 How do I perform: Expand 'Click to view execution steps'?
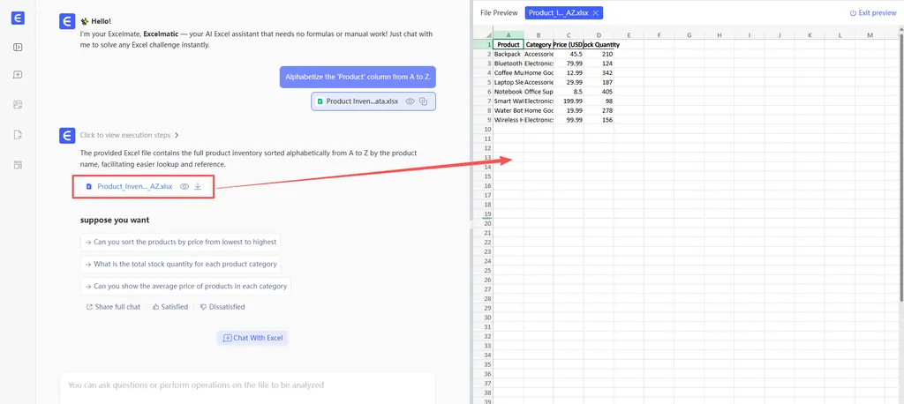tap(130, 135)
